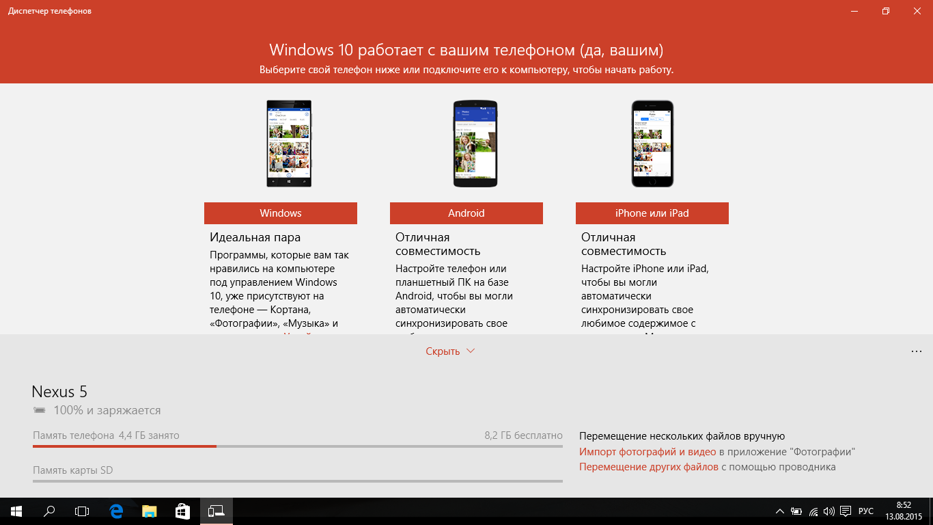Click the Windows phone image
Screen dimensions: 933x525
point(289,144)
